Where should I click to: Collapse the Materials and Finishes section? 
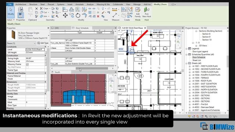coord(45,73)
